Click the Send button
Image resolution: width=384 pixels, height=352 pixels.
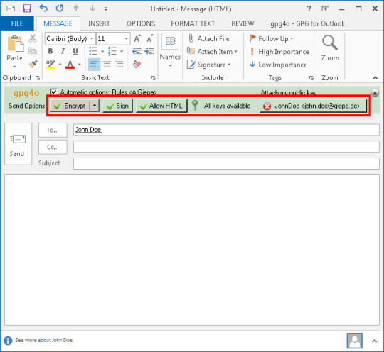[x=18, y=144]
